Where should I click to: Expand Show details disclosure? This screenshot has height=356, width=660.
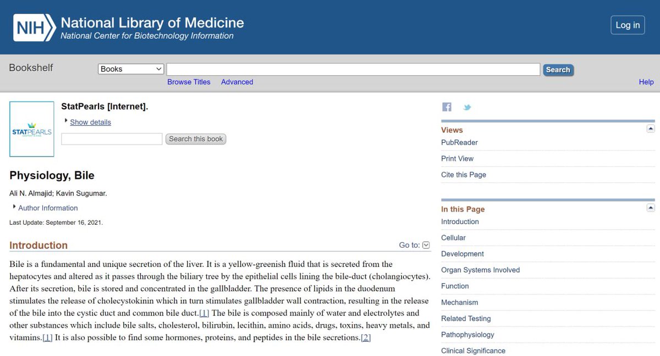pyautogui.click(x=90, y=122)
